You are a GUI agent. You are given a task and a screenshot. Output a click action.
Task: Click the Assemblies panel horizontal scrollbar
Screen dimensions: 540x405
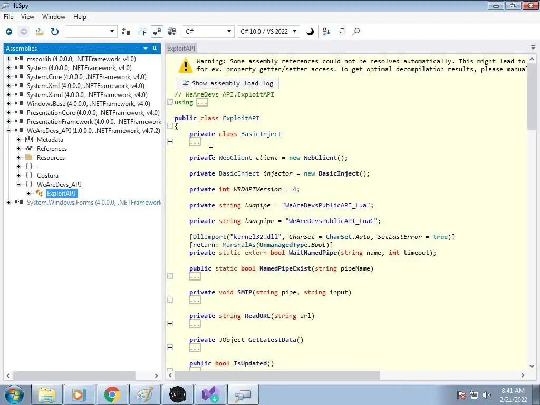(x=74, y=375)
